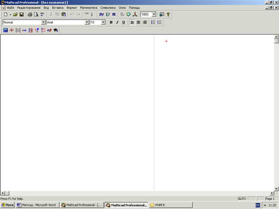Open КНИГА folder in taskbar
Viewport: 279px width, 209px height.
pos(171,205)
